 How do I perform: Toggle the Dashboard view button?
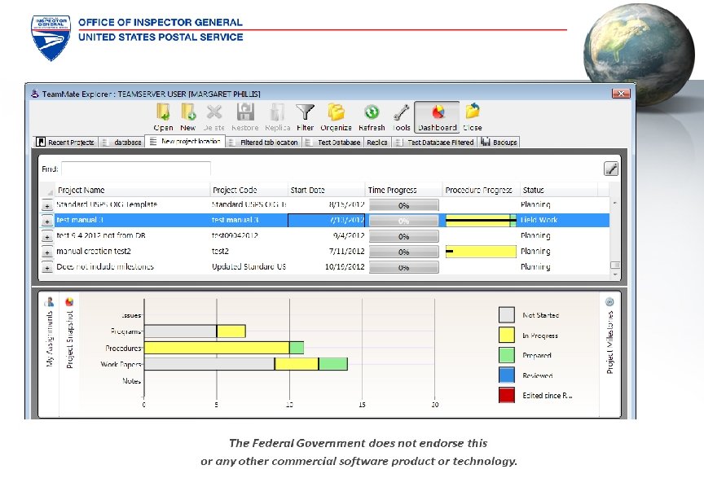pyautogui.click(x=437, y=117)
